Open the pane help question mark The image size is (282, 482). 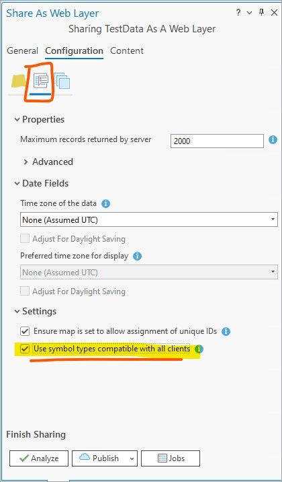[x=238, y=13]
